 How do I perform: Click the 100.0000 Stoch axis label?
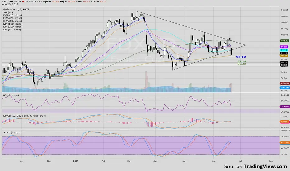pyautogui.click(x=285, y=131)
